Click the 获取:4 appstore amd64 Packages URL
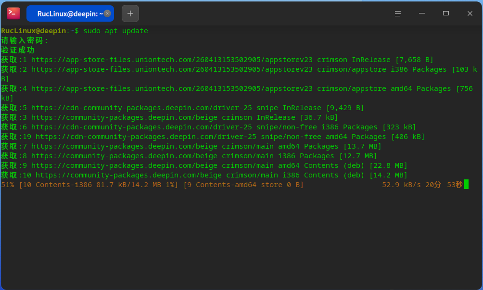The image size is (483, 290). pyautogui.click(x=172, y=88)
